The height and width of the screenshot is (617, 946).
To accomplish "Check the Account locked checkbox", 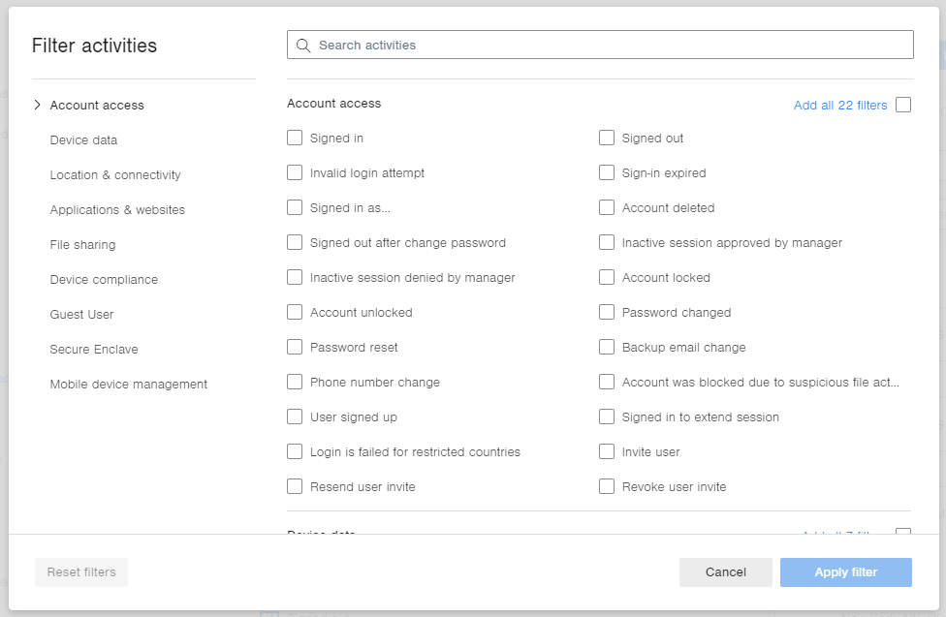I will (x=607, y=277).
